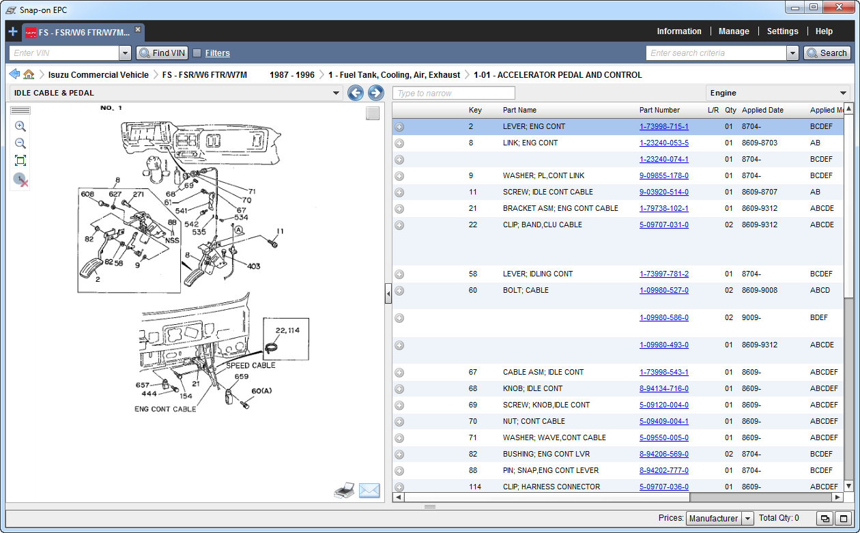Click the parts list vertical scrollbar down arrow
This screenshot has height=533, width=860.
[x=849, y=486]
